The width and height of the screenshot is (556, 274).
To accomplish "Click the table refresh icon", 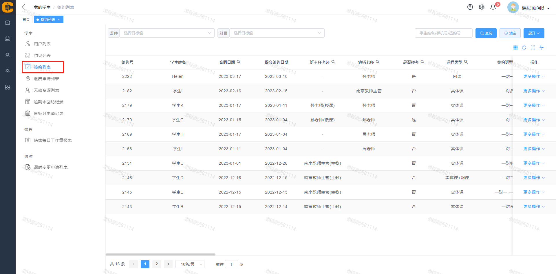I will 524,47.
